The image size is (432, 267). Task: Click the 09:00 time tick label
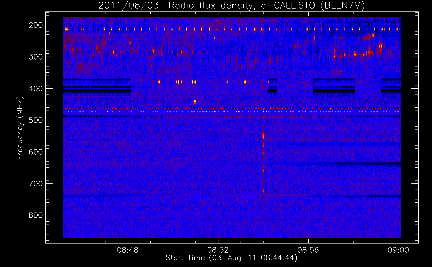[x=398, y=250]
